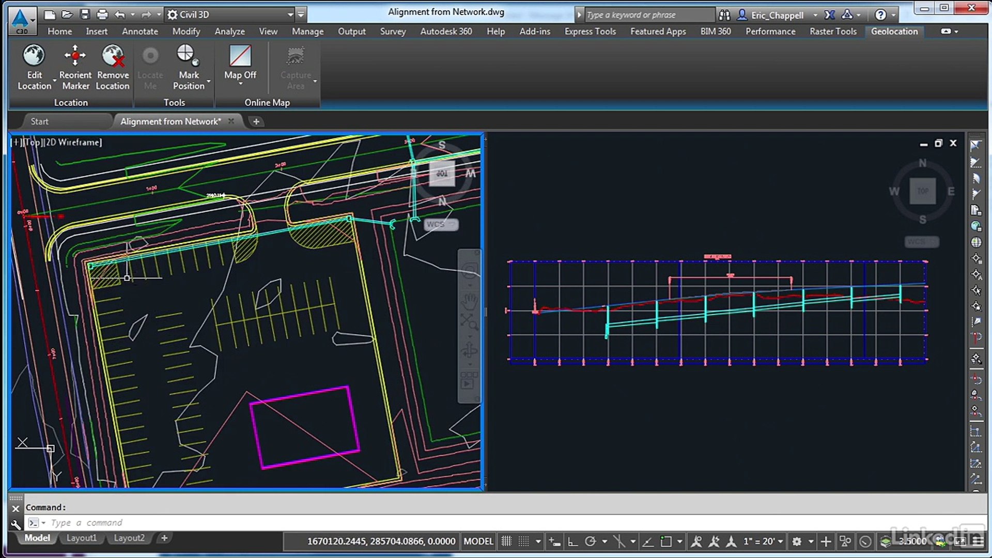Screen dimensions: 992x558
Task: Click the MODEL space button in the status bar
Action: (x=478, y=541)
